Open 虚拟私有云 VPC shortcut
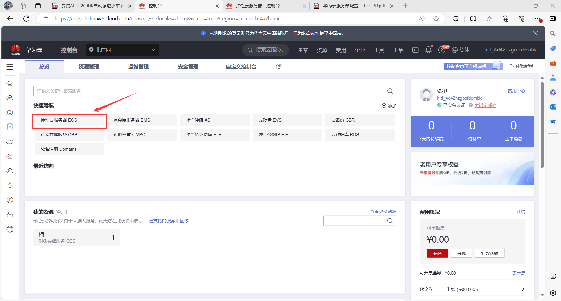The width and height of the screenshot is (561, 301). tap(142, 135)
